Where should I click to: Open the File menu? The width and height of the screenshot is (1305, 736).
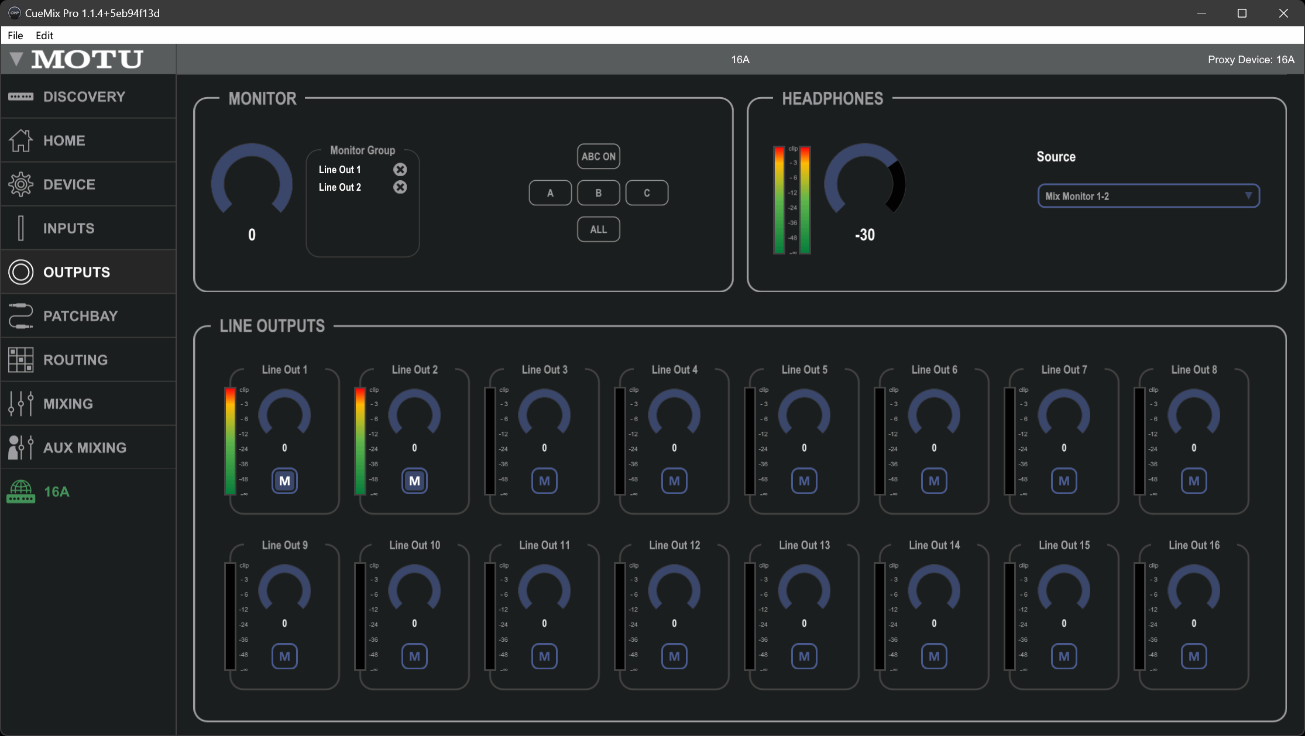(15, 35)
